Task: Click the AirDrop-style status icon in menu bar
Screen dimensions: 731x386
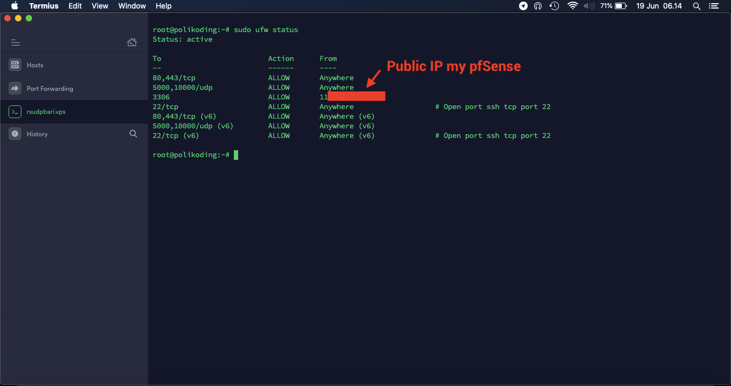Action: click(x=538, y=6)
